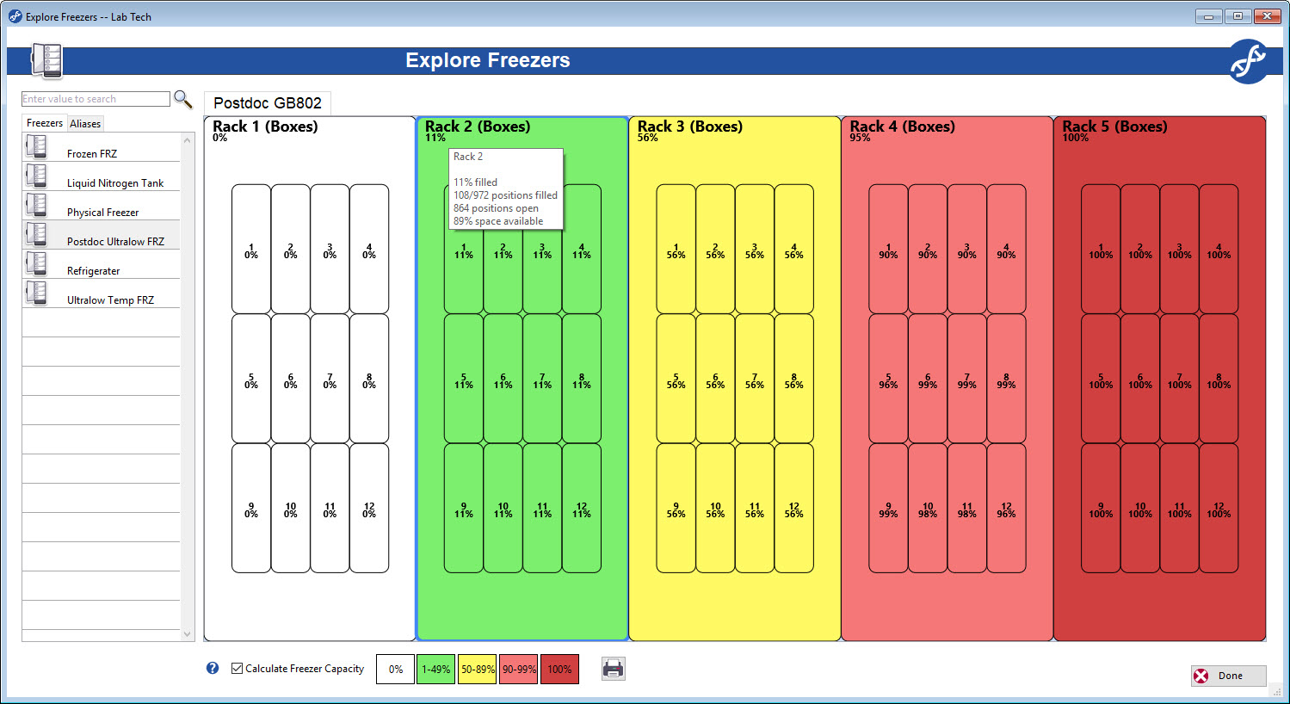Screen dimensions: 1290x704
Task: Click the large freezer icon in the header
Action: [46, 60]
